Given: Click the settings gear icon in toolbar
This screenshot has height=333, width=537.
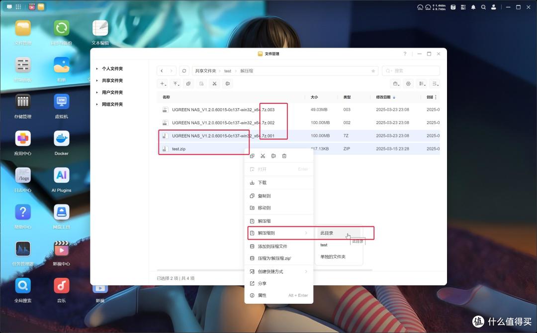Looking at the screenshot, I should click(408, 84).
